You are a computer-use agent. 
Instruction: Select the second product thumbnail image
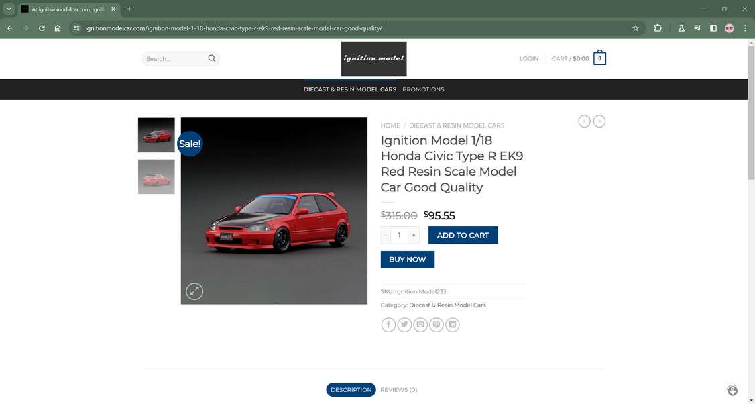click(x=156, y=176)
